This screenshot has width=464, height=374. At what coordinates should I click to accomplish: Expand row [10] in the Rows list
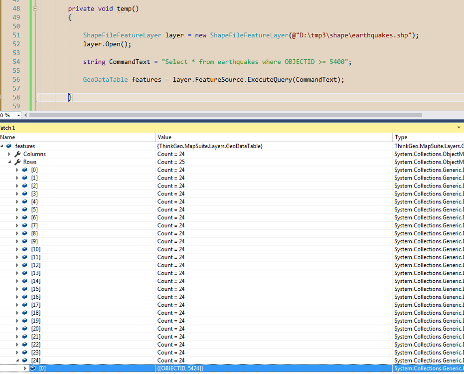[17, 249]
